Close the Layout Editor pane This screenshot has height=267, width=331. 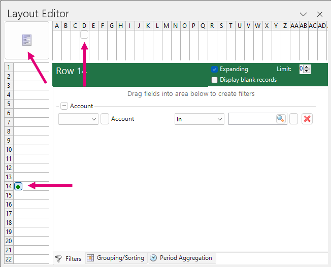(320, 14)
